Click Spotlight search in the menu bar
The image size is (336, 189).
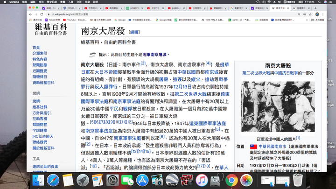[320, 2]
